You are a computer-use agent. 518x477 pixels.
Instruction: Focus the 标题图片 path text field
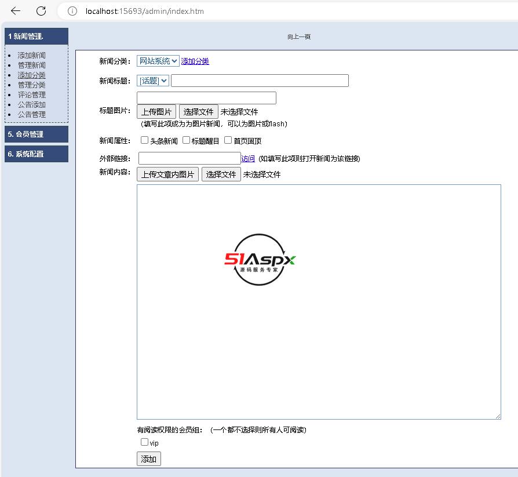coord(206,98)
